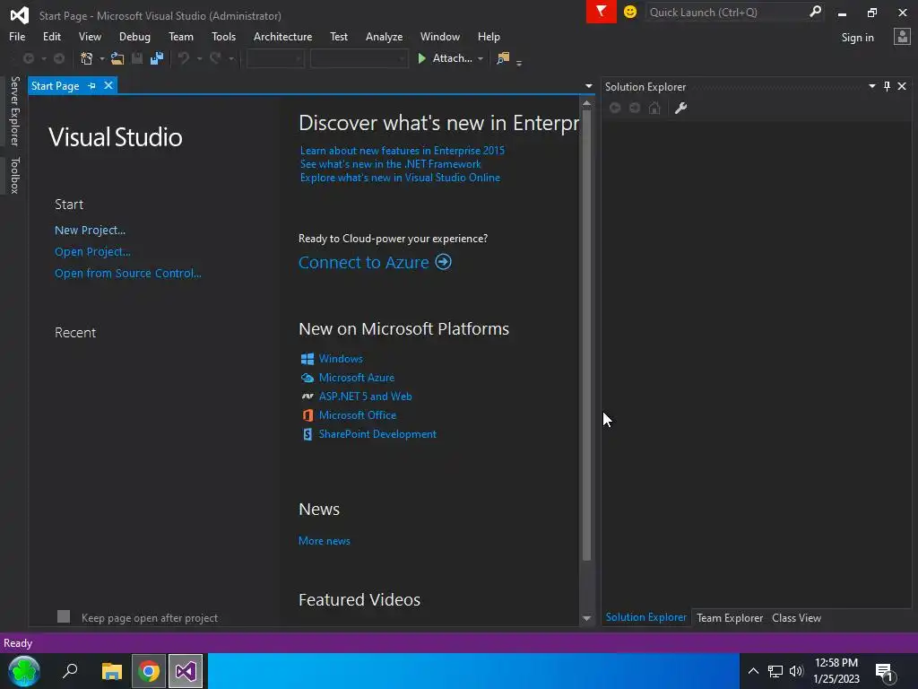This screenshot has width=918, height=689.
Task: Expand the Attach button dropdown arrow
Action: click(x=481, y=58)
